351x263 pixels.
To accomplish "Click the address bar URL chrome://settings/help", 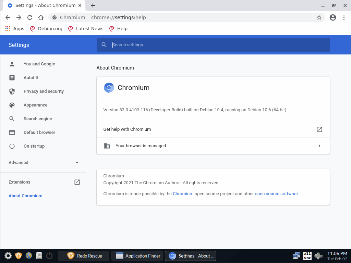I will 118,17.
